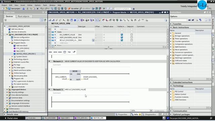215x121 pixels.
Task: Click the Delete X icon in main toolbar
Action: pos(38,9)
